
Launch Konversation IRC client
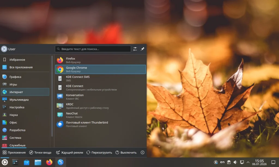100,97
